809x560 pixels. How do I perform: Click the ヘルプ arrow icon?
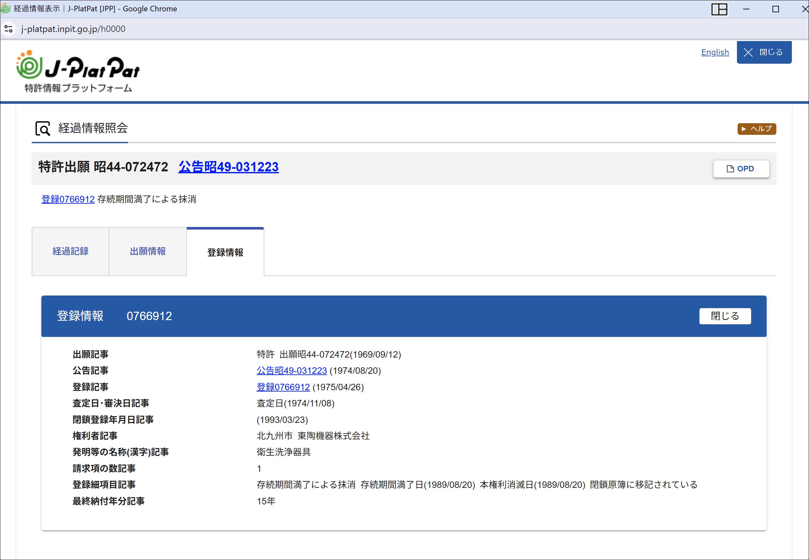point(744,129)
